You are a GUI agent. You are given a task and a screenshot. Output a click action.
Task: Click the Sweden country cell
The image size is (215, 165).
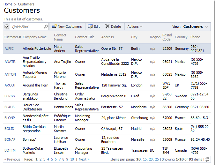[181, 96]
